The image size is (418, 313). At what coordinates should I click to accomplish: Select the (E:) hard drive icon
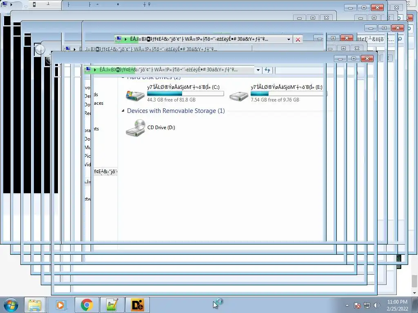pyautogui.click(x=239, y=96)
